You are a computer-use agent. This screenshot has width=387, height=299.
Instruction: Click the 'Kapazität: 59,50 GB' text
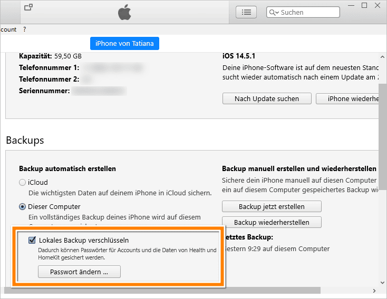(x=50, y=56)
